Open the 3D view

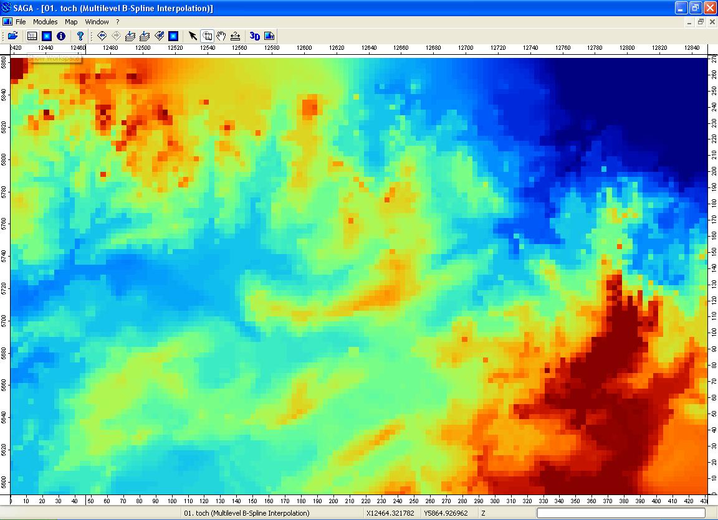coord(254,35)
